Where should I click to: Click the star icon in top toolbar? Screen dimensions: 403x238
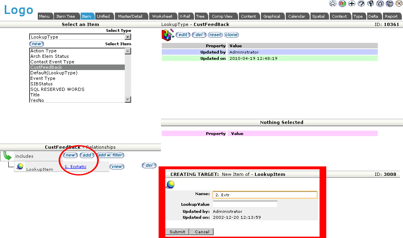click(x=333, y=4)
